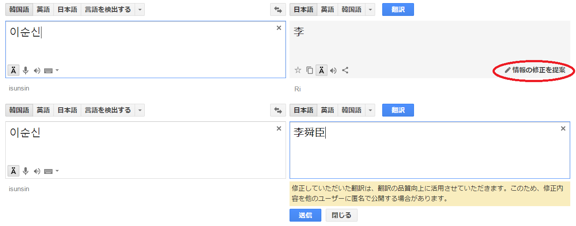Click the 送信 submit button

(x=305, y=215)
